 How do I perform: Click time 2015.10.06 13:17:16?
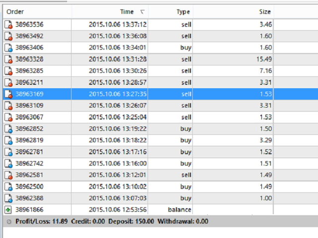(x=118, y=152)
